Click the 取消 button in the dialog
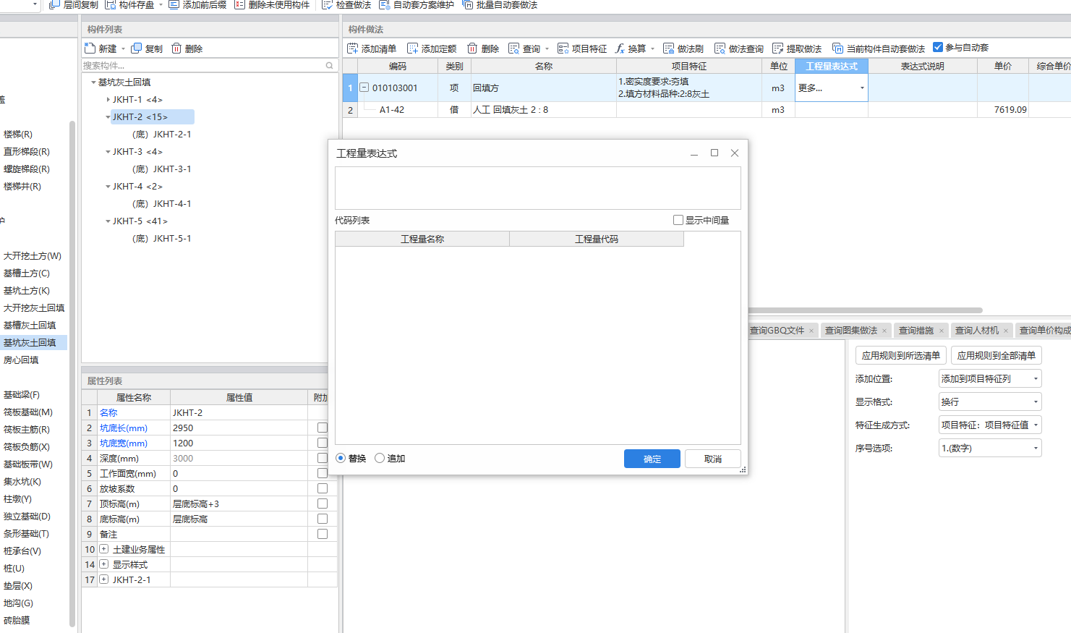The width and height of the screenshot is (1071, 633). [x=713, y=459]
